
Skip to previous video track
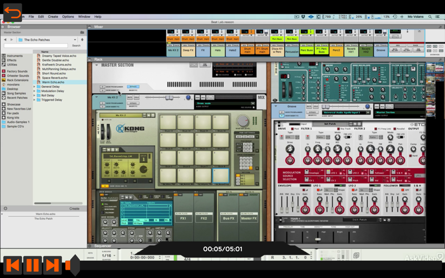coord(12,265)
